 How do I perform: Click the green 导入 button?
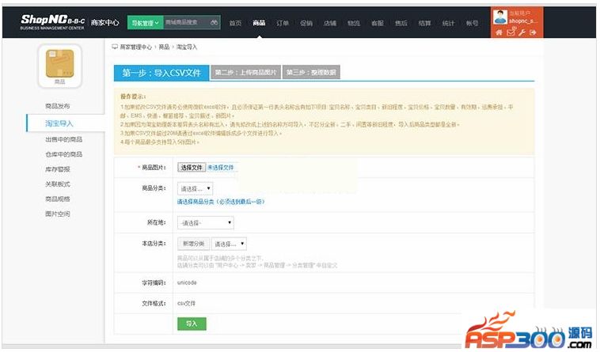(x=192, y=324)
